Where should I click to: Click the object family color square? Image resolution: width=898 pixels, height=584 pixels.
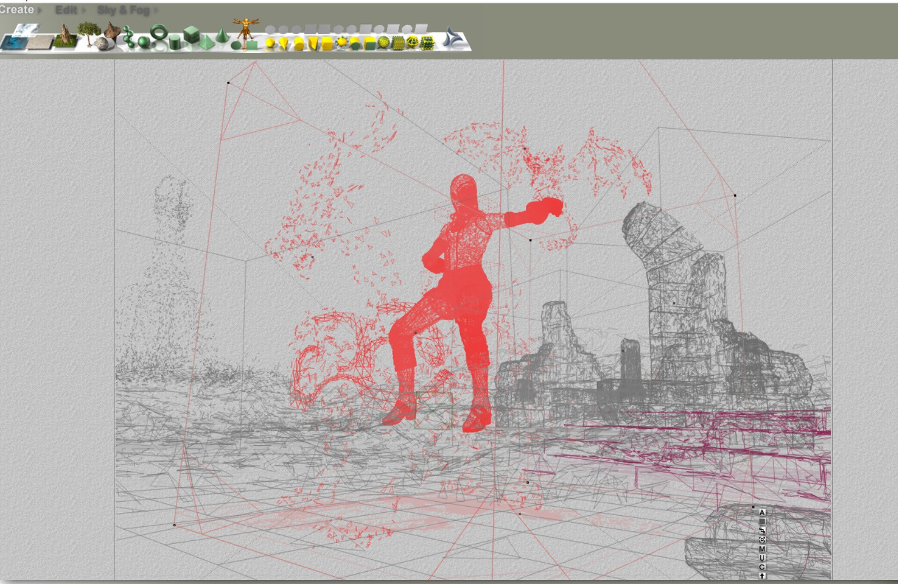coord(762,521)
